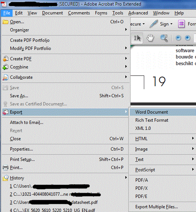Click the Collaborate people icon
The width and height of the screenshot is (196, 212).
(x=6, y=77)
